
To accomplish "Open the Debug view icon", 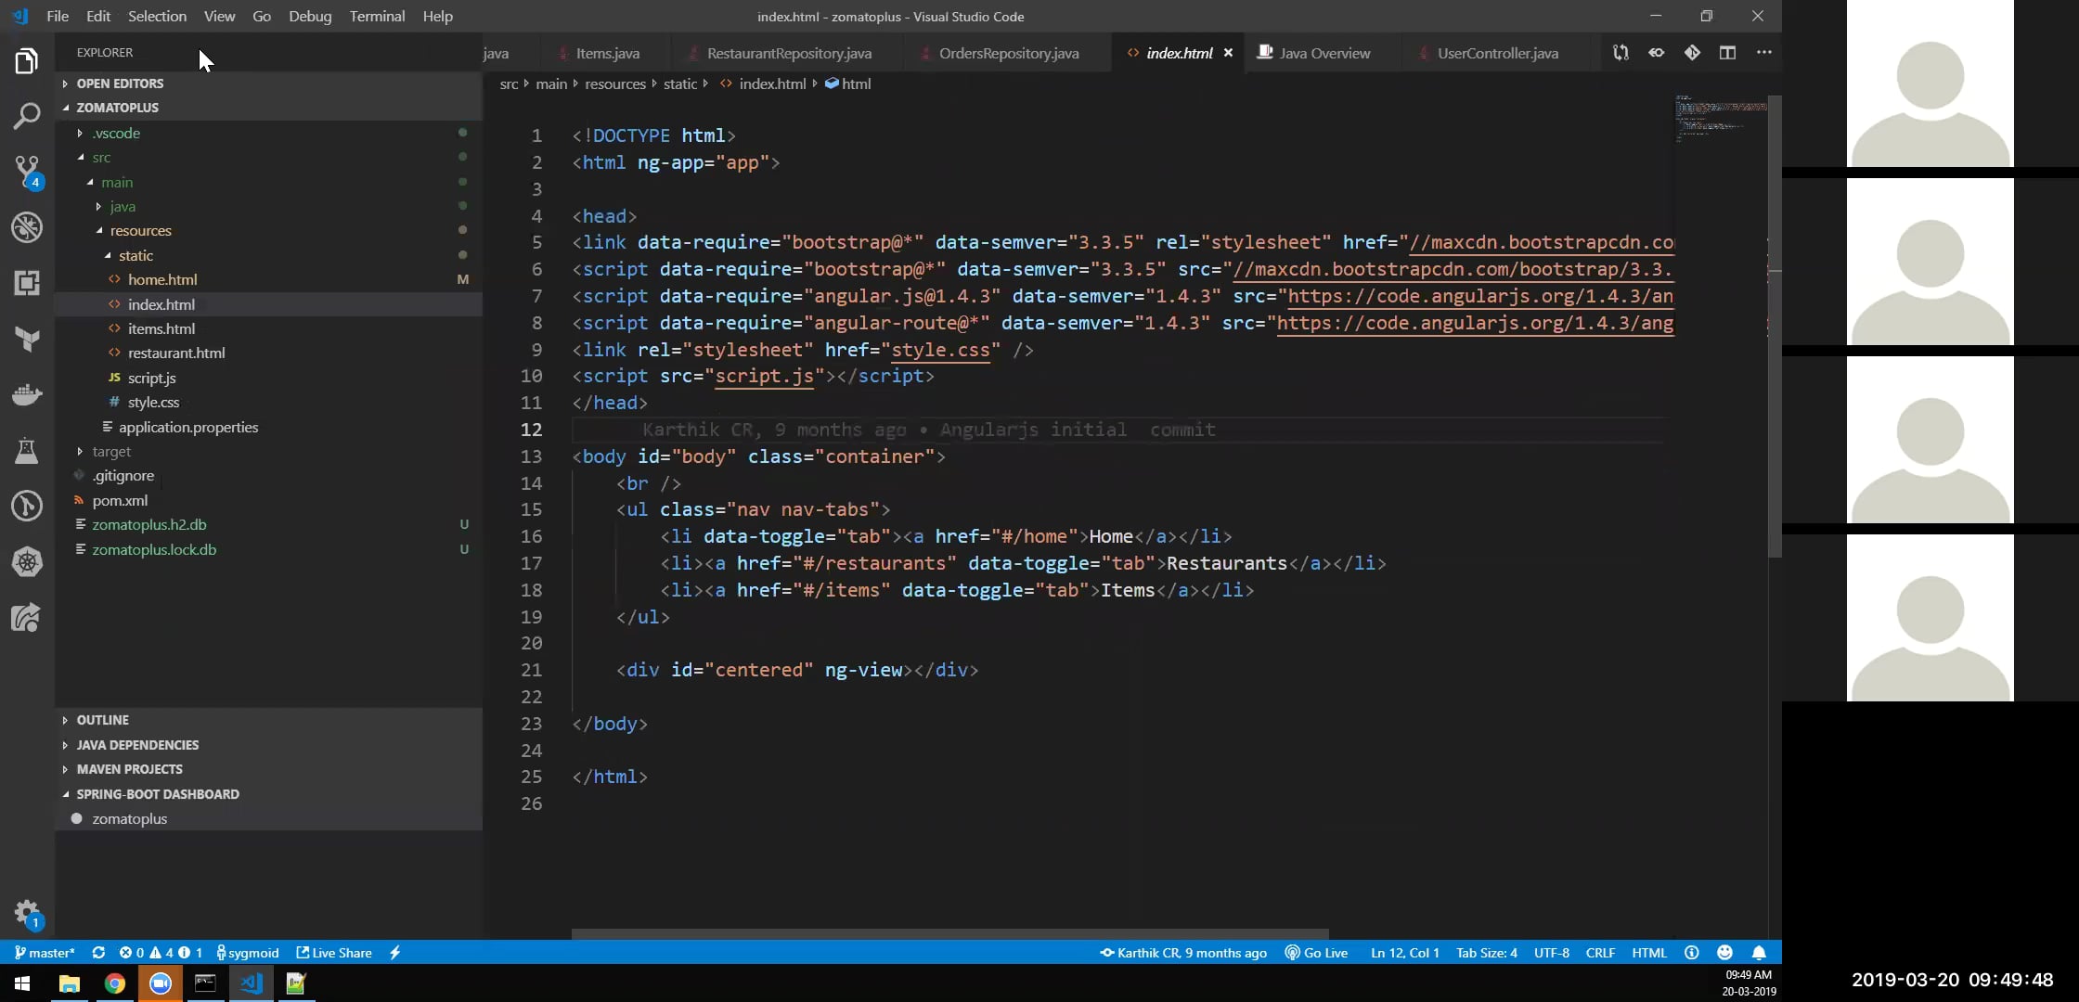I will (x=27, y=227).
